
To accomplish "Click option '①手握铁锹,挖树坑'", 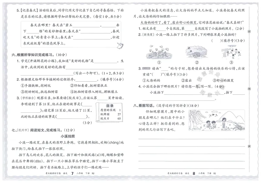I will (36, 86).
